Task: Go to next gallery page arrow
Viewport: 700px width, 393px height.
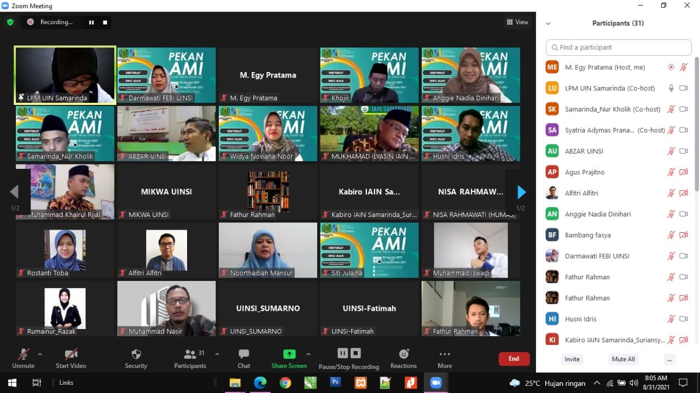Action: coord(521,192)
